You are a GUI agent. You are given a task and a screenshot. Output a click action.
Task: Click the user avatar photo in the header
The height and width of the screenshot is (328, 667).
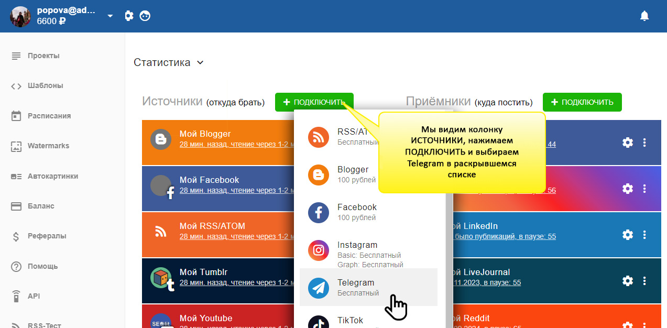(20, 17)
